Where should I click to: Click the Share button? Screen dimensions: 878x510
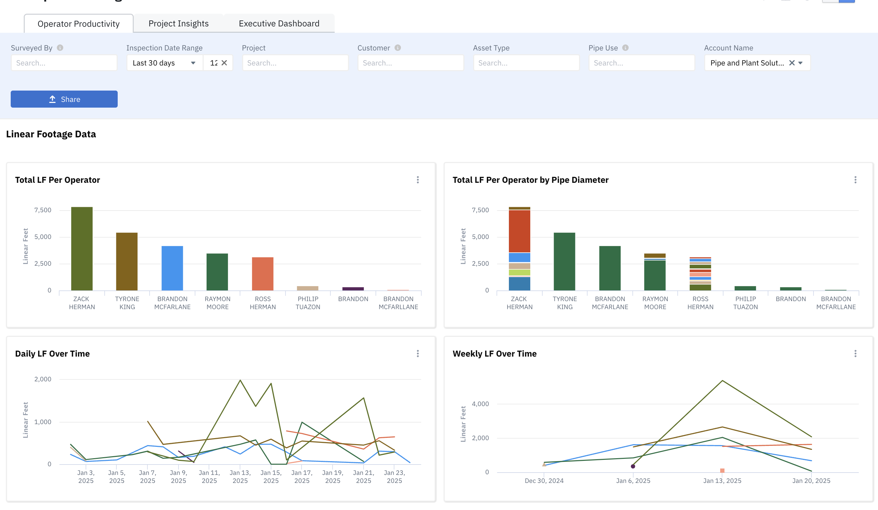tap(64, 99)
